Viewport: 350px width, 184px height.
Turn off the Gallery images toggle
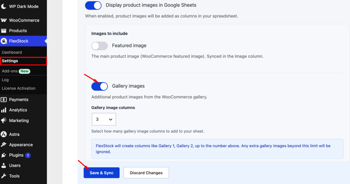(x=99, y=86)
